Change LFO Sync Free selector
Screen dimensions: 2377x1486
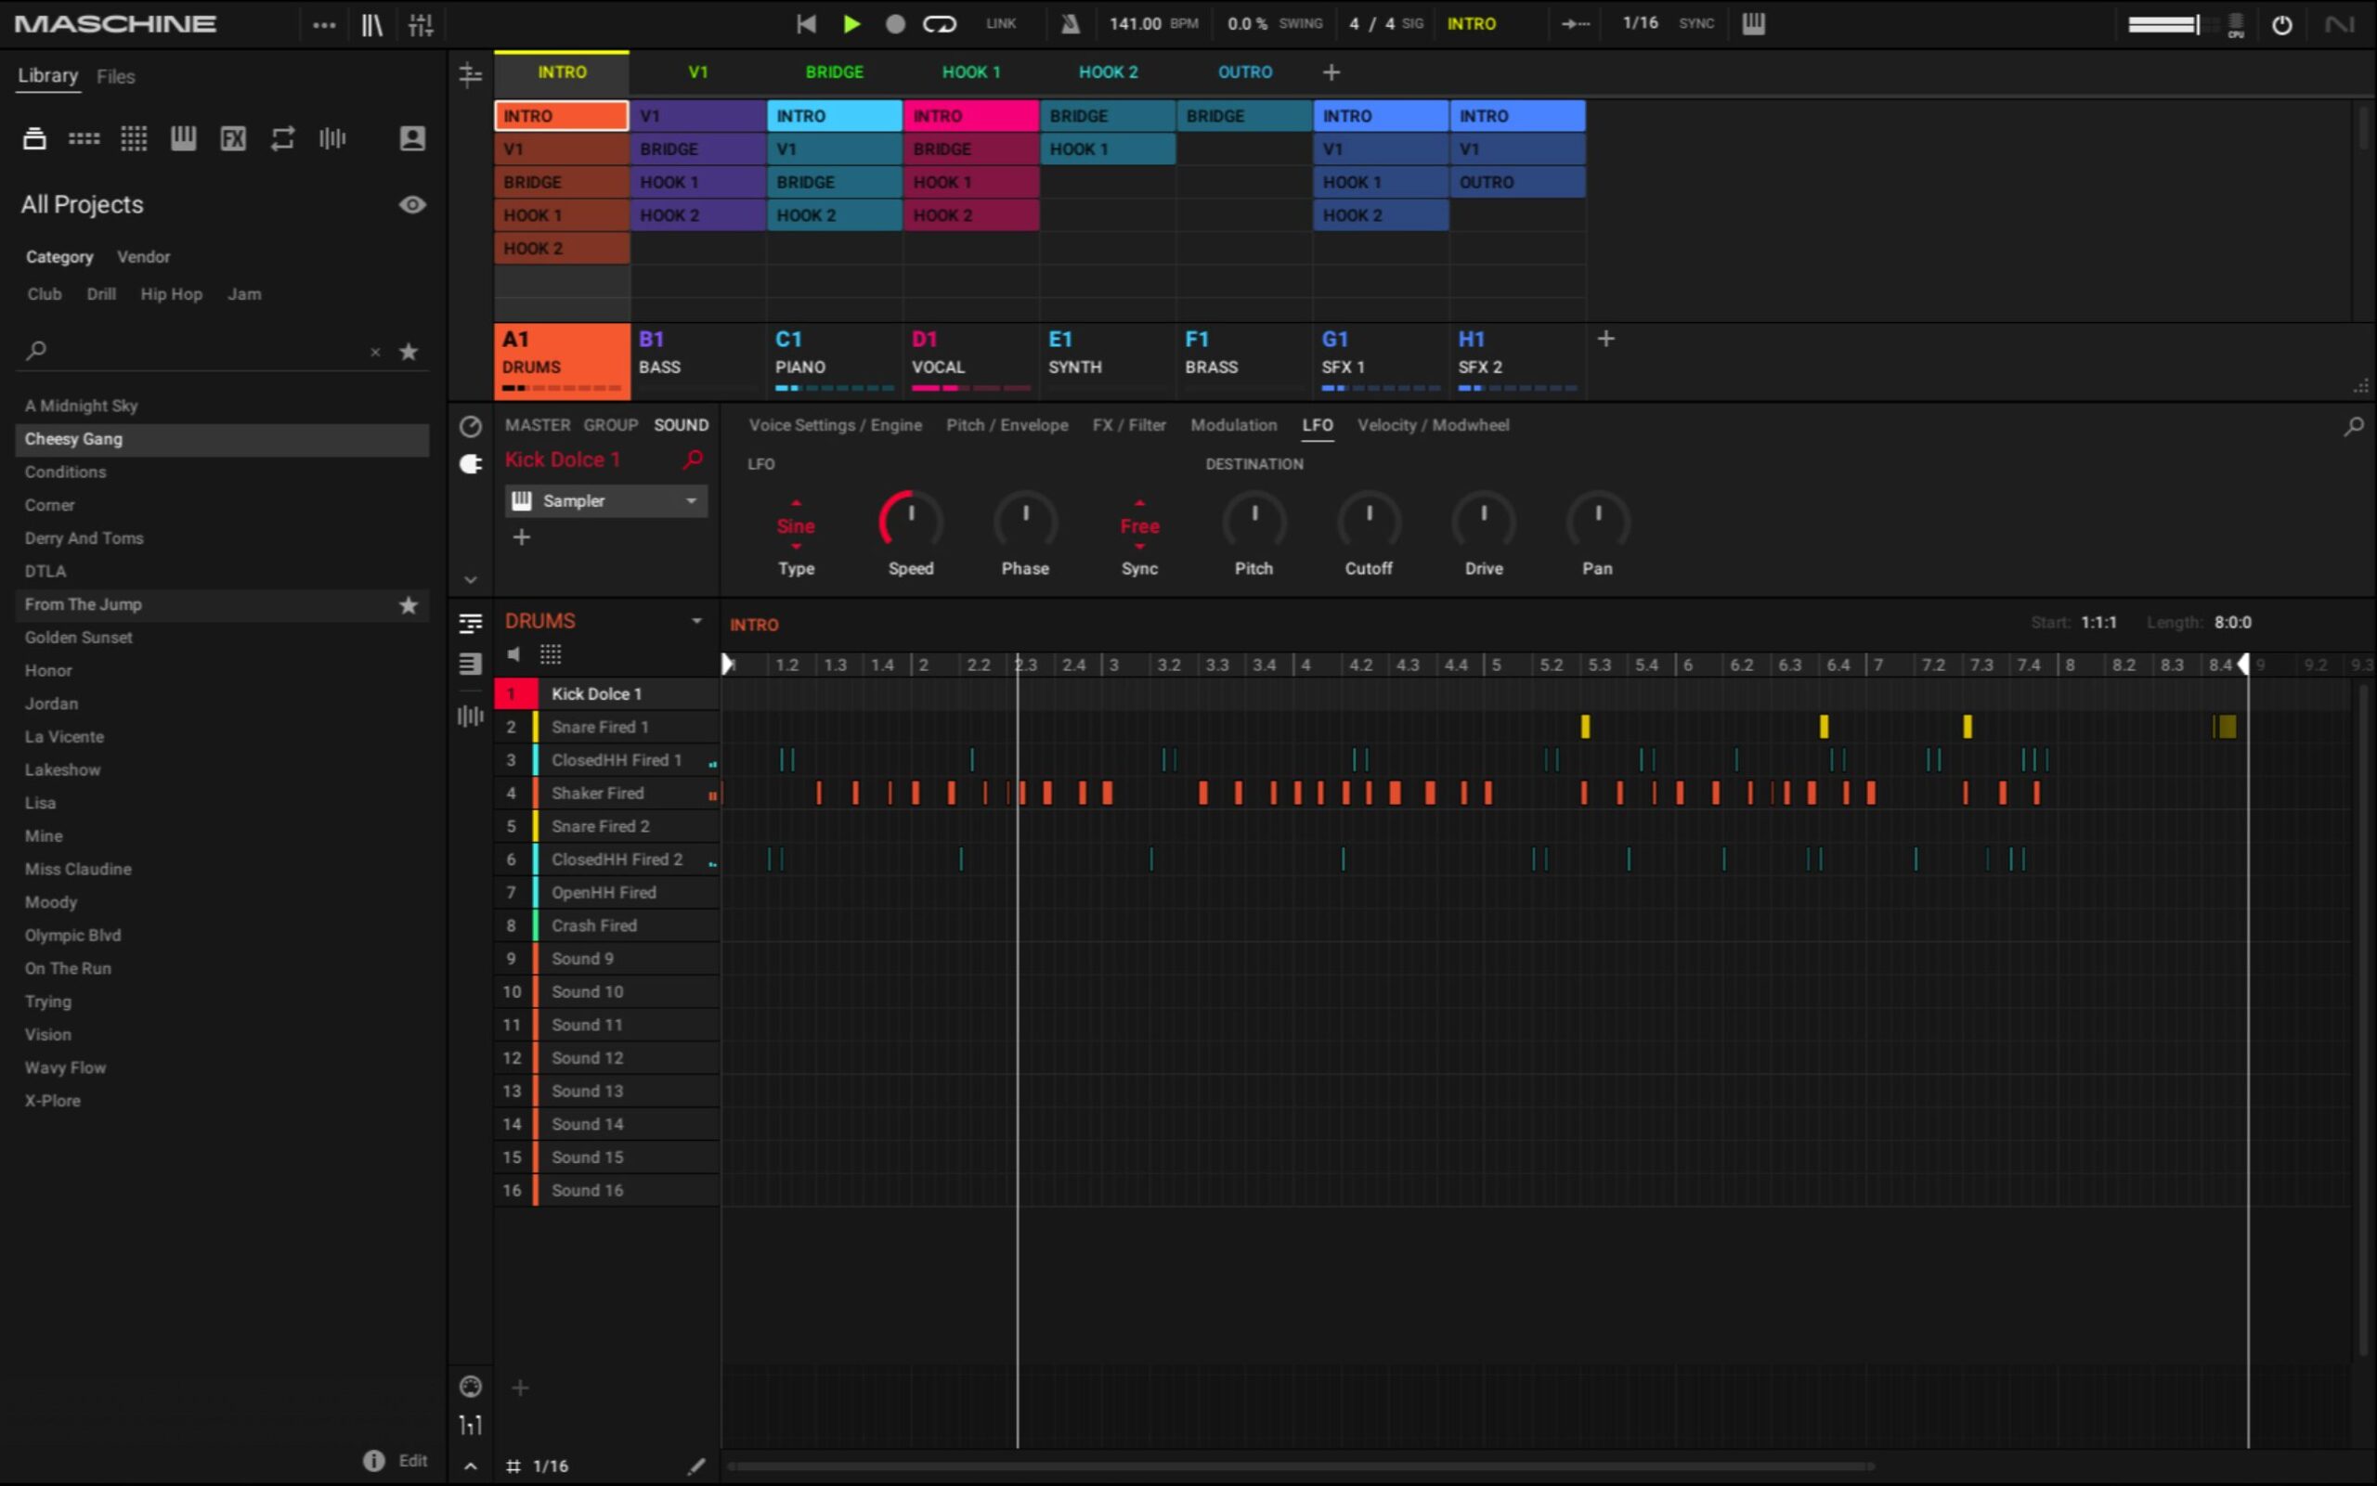[x=1139, y=525]
